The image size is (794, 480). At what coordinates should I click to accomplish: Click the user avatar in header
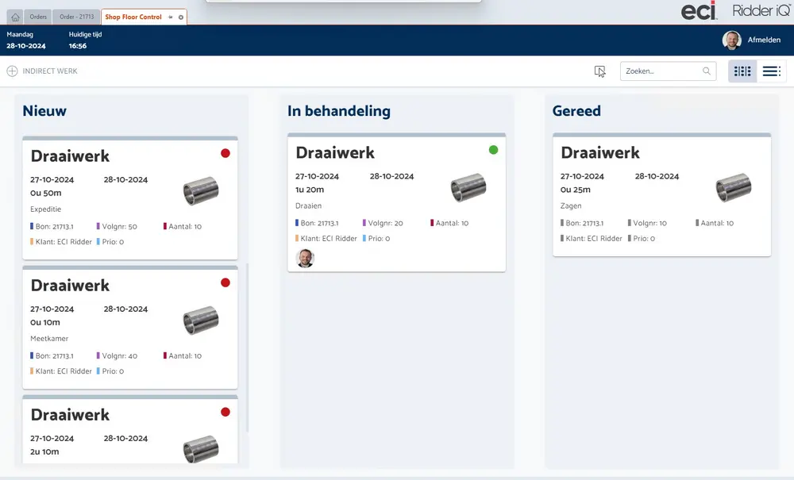[x=731, y=40]
